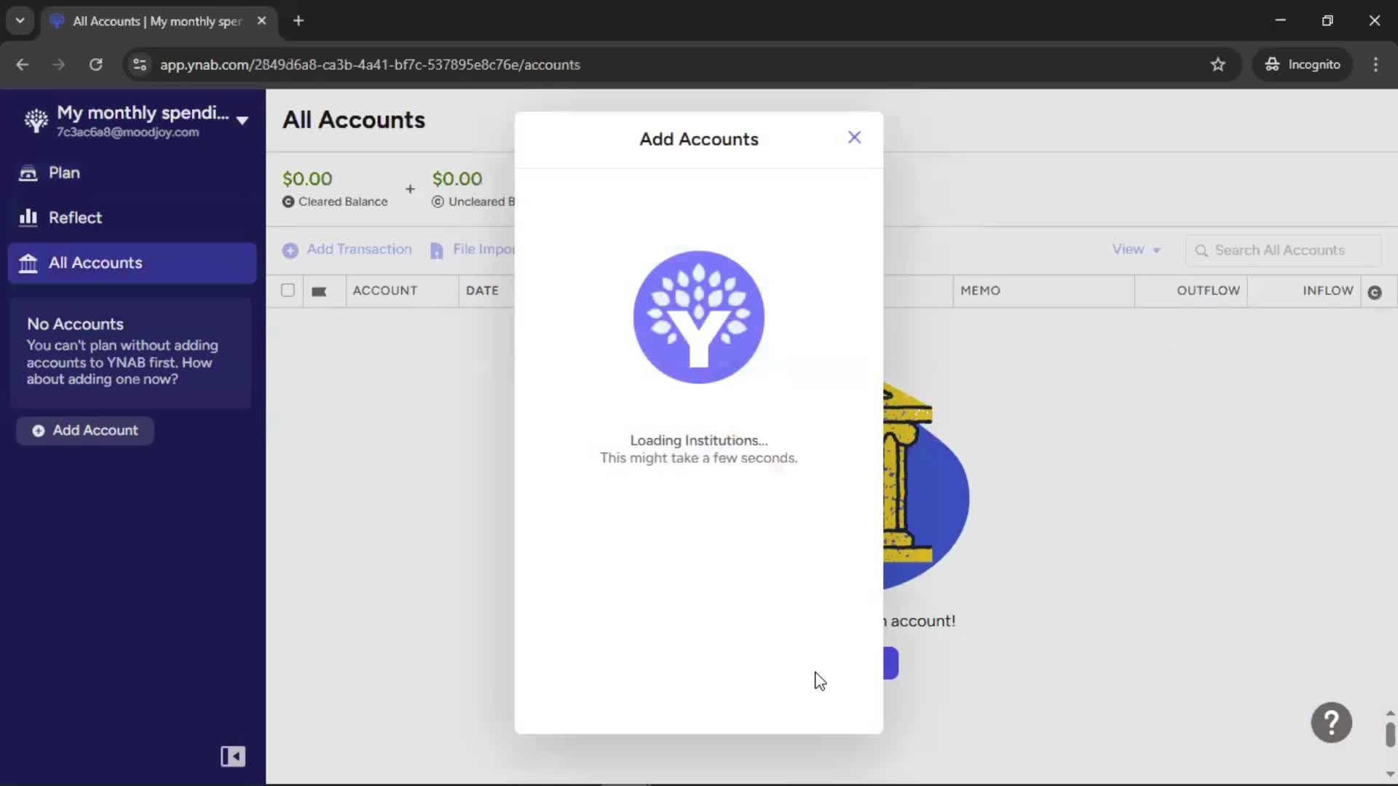Click File Import

coord(473,250)
